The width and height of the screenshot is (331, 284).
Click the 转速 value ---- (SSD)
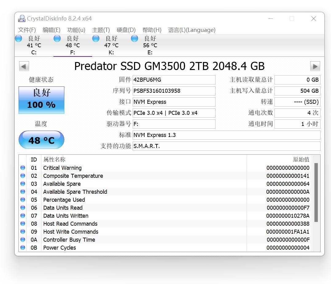pyautogui.click(x=298, y=102)
